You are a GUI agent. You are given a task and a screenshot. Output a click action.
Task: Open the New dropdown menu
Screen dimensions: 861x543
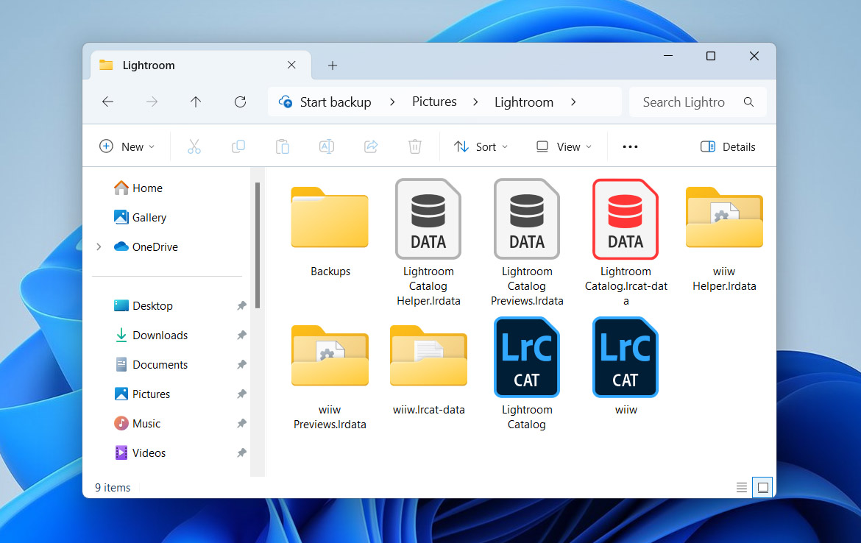pos(127,146)
